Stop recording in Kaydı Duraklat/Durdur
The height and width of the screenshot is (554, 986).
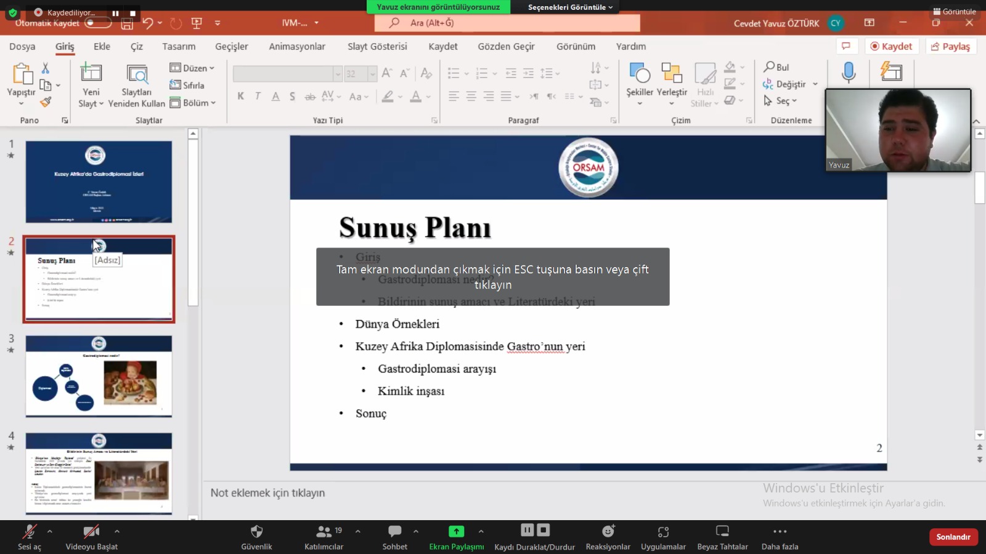[543, 530]
